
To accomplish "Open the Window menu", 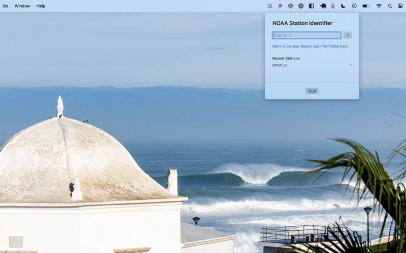I will point(22,6).
